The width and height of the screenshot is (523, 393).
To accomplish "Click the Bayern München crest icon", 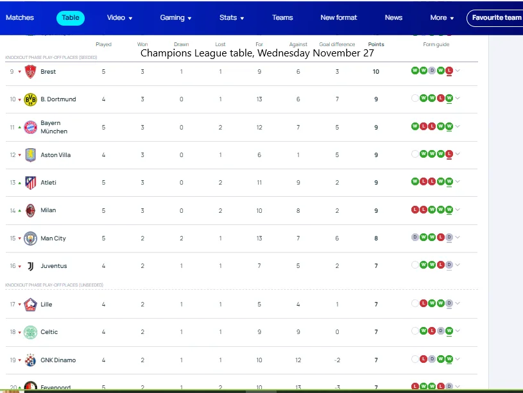I will 30,127.
